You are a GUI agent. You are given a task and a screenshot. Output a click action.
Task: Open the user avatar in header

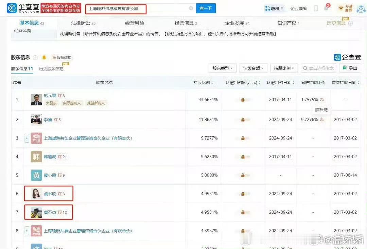pos(361,9)
